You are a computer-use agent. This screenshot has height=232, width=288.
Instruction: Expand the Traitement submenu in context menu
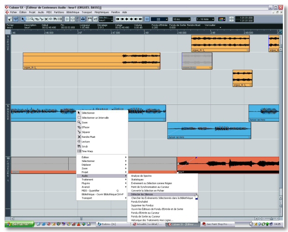point(102,180)
